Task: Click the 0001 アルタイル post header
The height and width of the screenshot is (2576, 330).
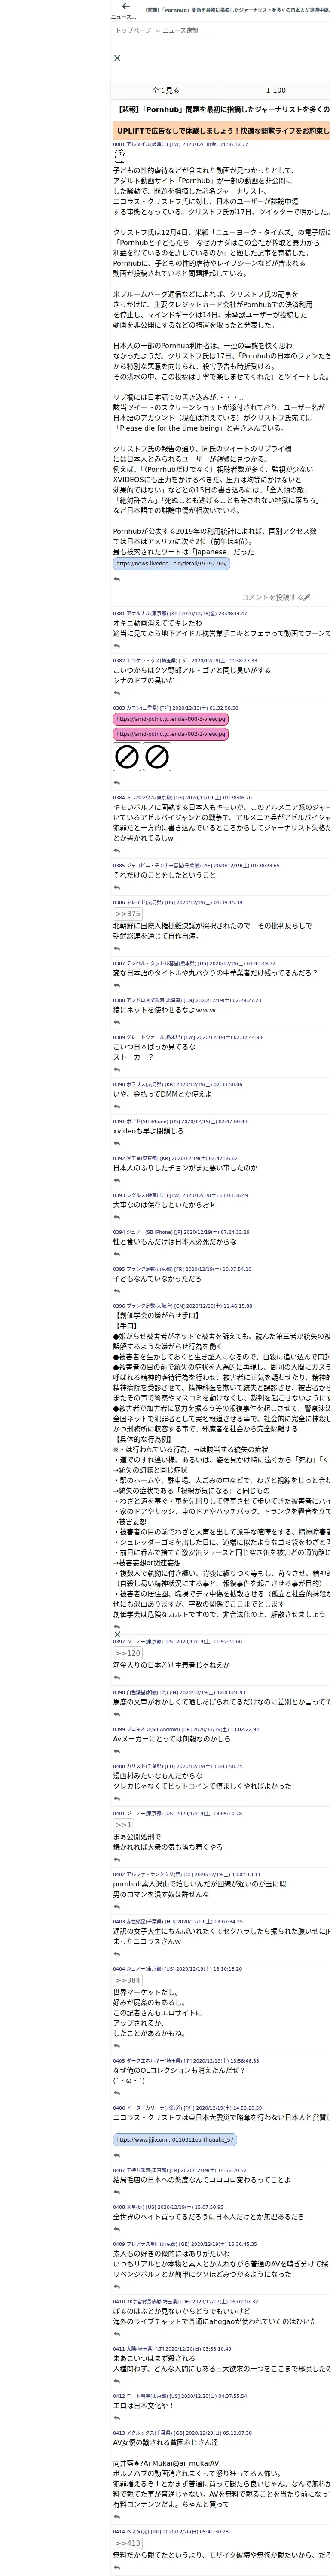Action: point(180,144)
